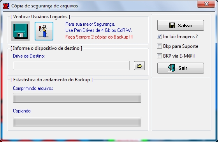Click the Sair button label
218x142 pixels.
183,68
